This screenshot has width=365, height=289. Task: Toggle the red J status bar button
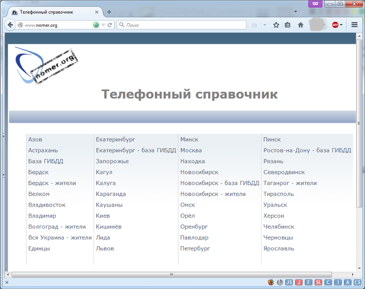[x=299, y=282]
